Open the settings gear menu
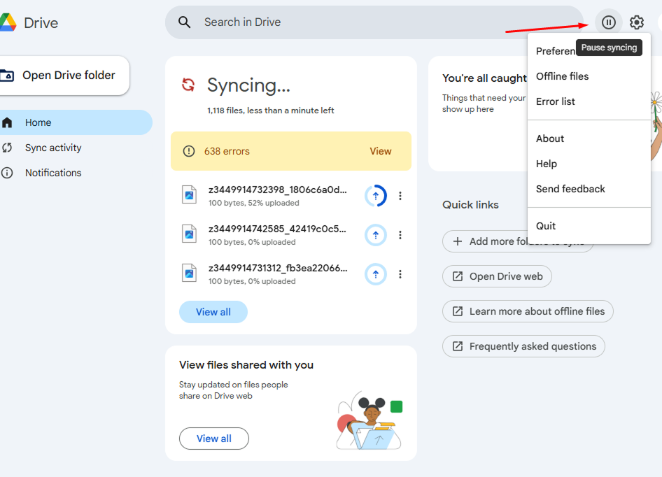The image size is (662, 477). point(636,22)
